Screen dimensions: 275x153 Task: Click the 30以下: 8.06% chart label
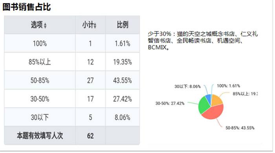(187, 86)
